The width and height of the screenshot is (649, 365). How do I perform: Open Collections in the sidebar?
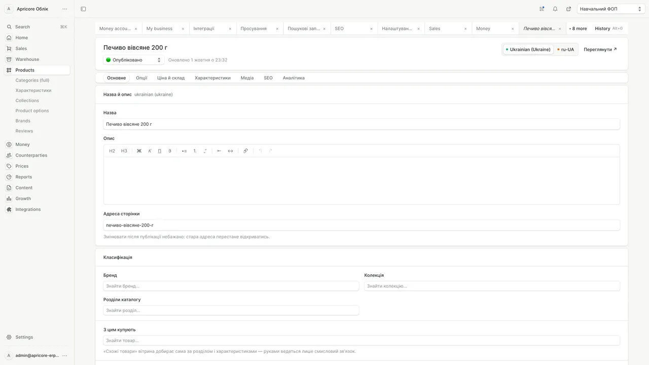(27, 100)
